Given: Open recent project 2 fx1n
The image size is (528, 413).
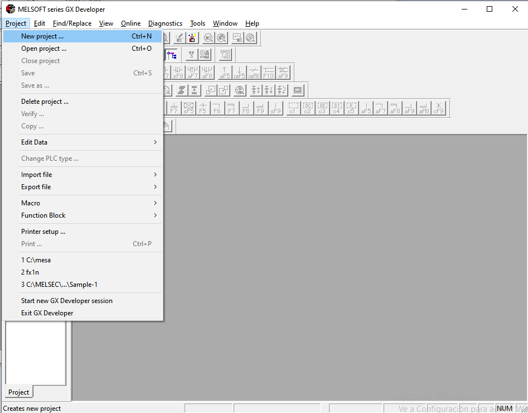Looking at the screenshot, I should coord(83,272).
